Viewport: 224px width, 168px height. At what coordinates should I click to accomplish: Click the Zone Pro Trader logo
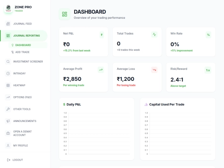coord(8,9)
